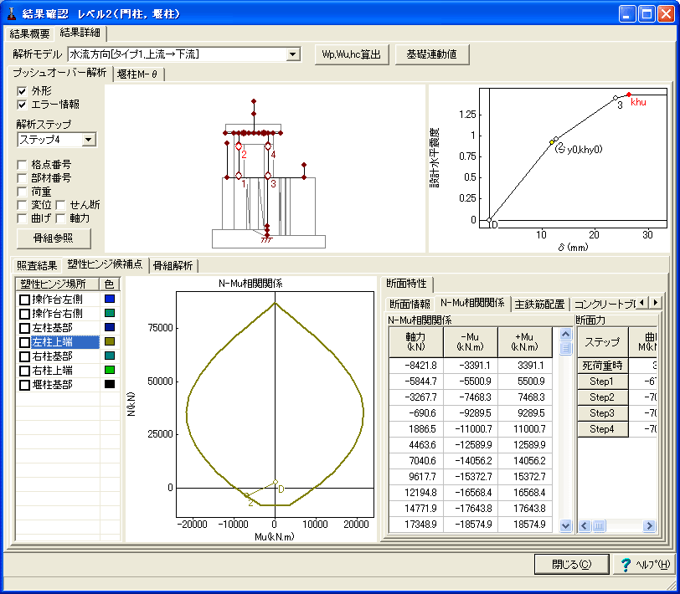Click the ヘルプ(H) button label

pyautogui.click(x=652, y=565)
